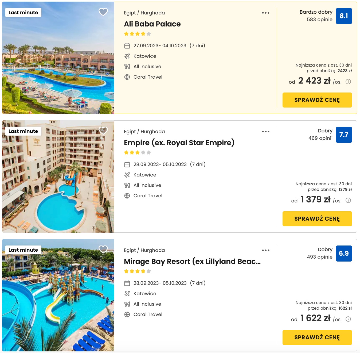Open Mirage Bay Resort hotel title
This screenshot has width=360, height=353.
[x=192, y=261]
